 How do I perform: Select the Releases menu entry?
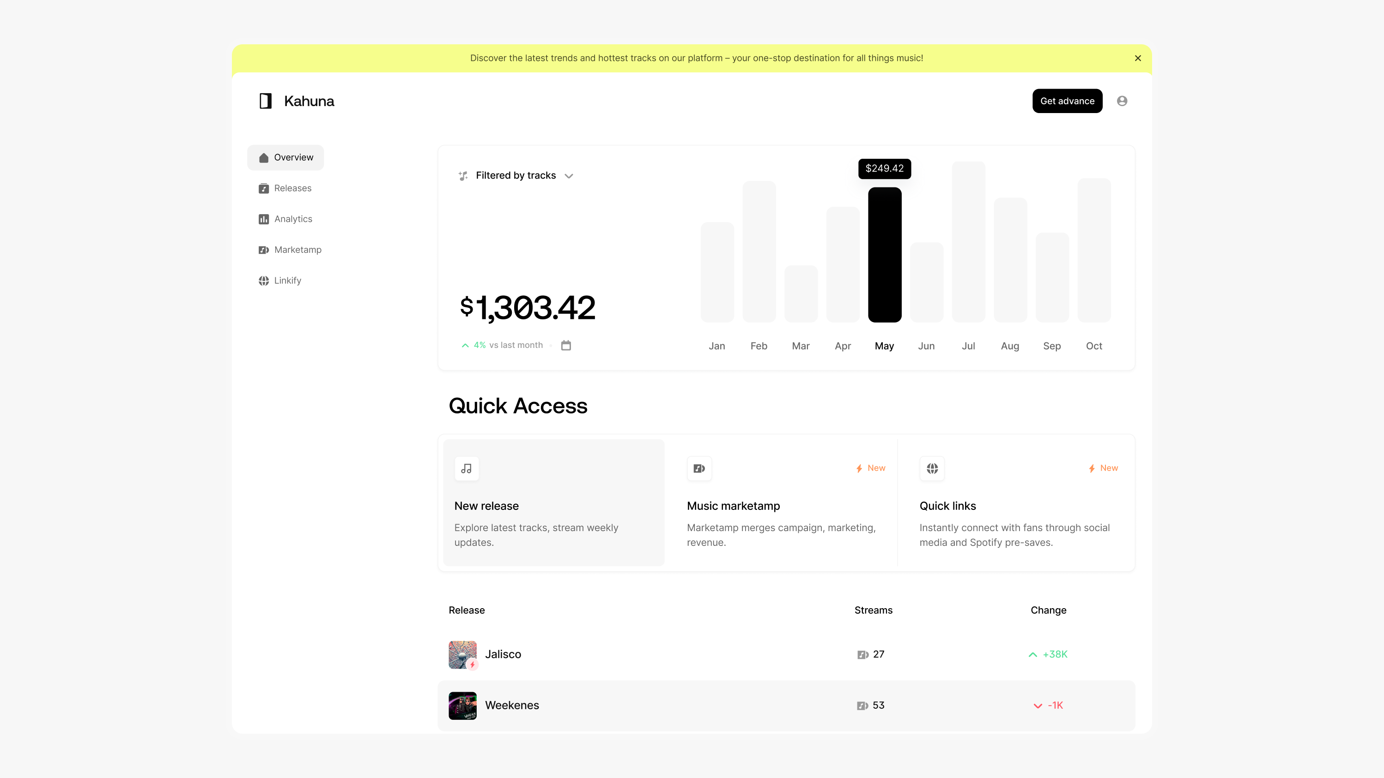[x=292, y=188]
